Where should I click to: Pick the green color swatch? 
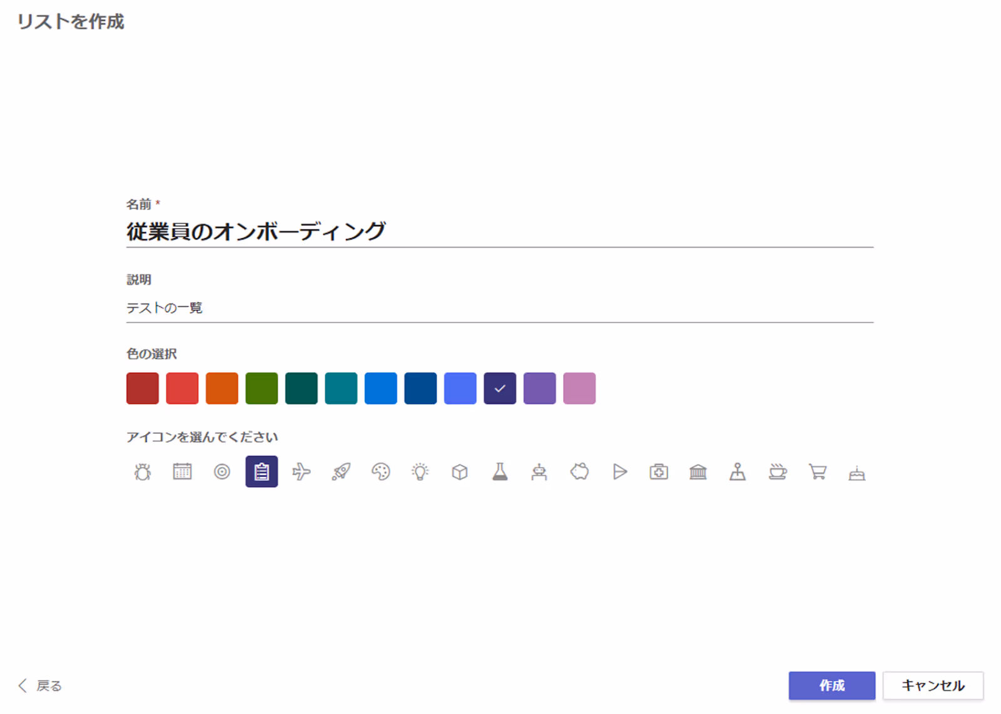[262, 388]
